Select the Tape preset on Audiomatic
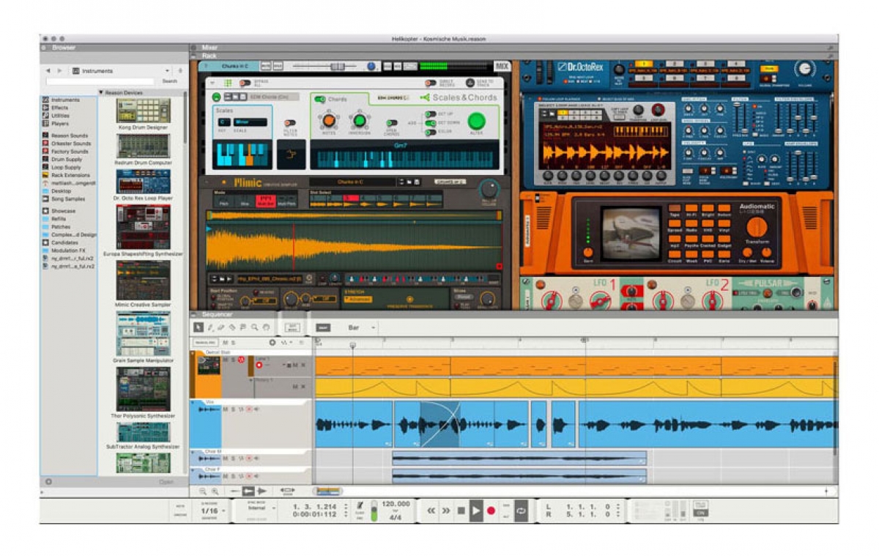Image resolution: width=879 pixels, height=556 pixels. pyautogui.click(x=675, y=208)
